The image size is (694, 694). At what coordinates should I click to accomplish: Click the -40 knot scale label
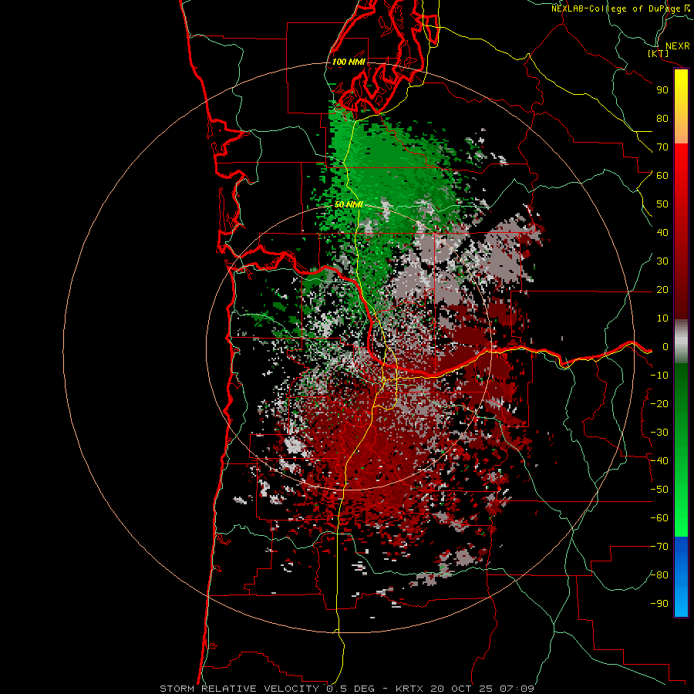659,461
